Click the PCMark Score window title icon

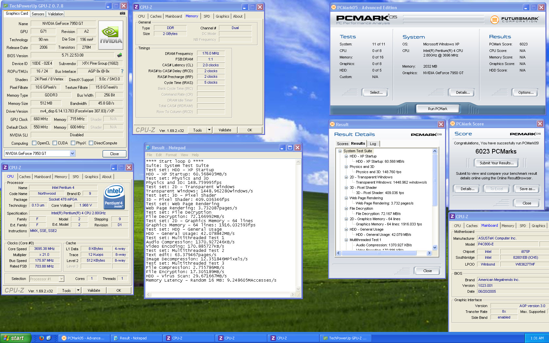click(x=453, y=123)
